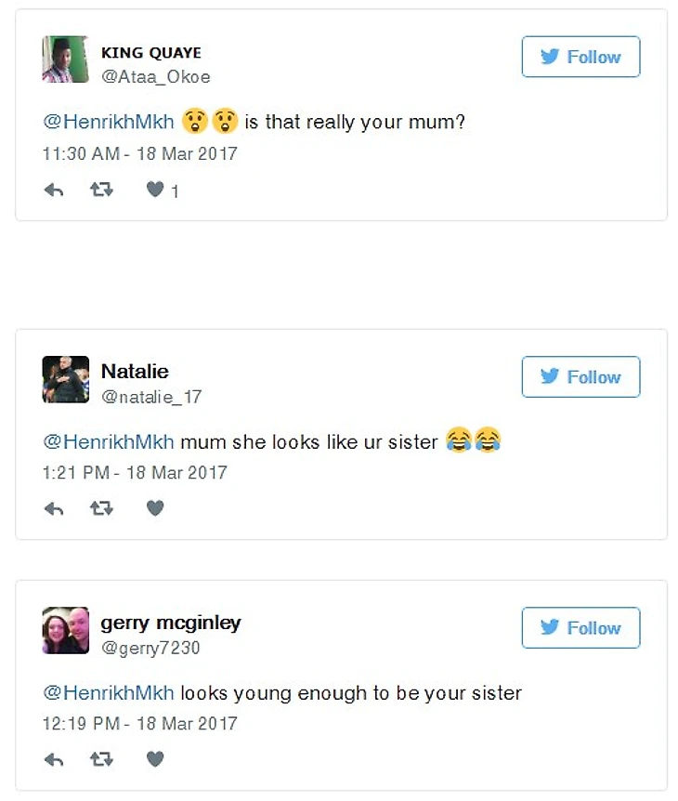
Task: Reply to KING QUAYE's tweet
Action: click(54, 190)
